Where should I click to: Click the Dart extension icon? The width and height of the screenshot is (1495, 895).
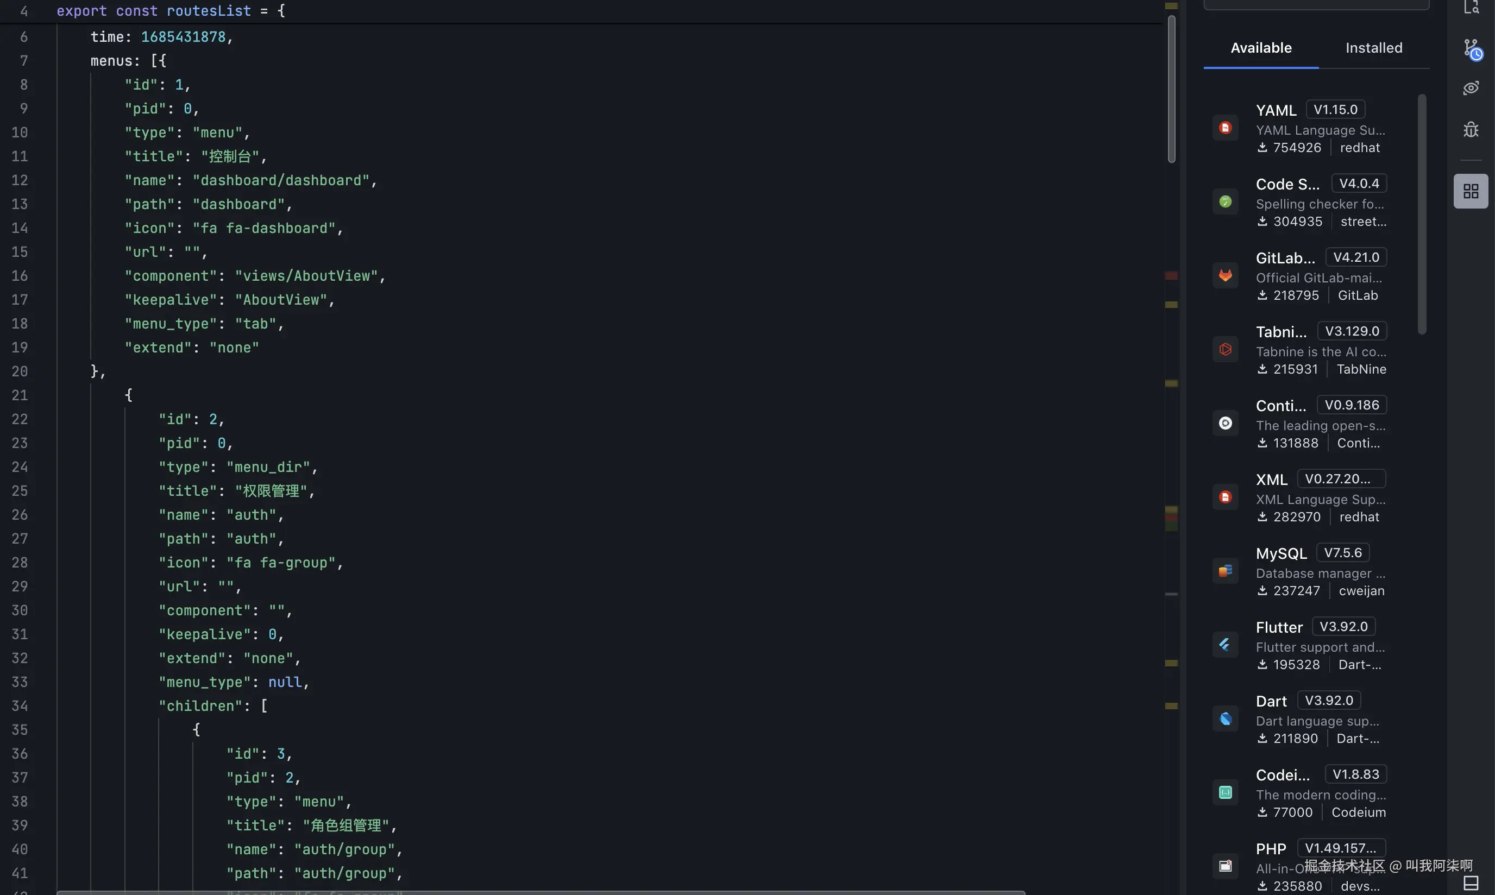click(x=1226, y=718)
